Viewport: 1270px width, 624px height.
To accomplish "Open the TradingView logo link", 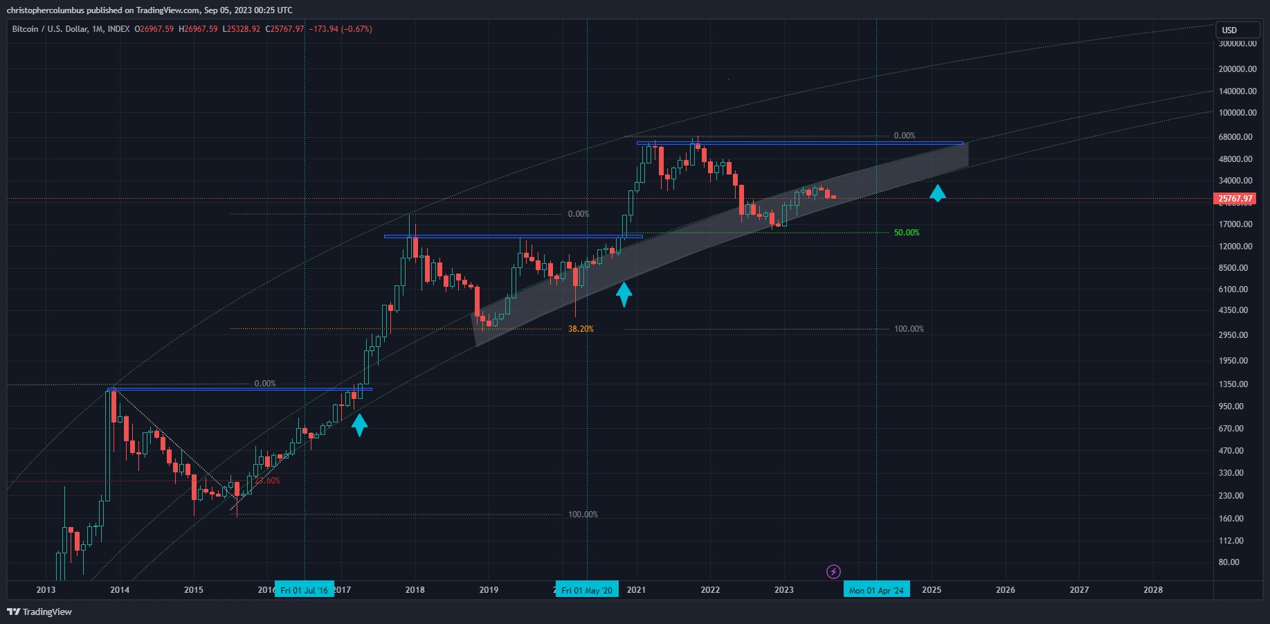I will coord(39,612).
